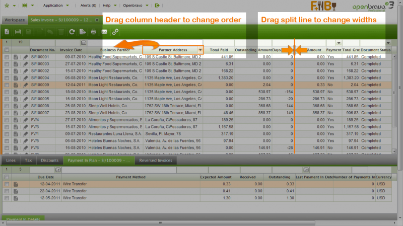Select checkbox for the 22-04-2011 payment row

(7, 192)
